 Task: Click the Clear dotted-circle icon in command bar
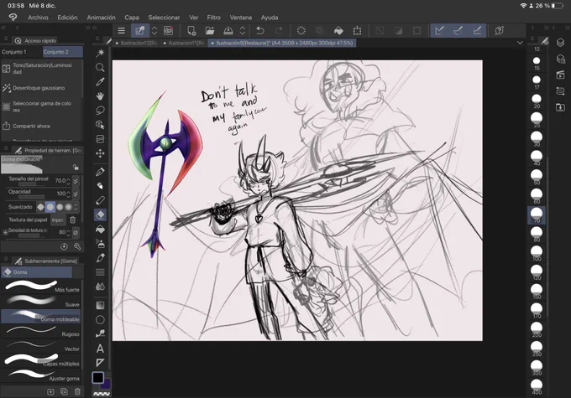tap(301, 31)
